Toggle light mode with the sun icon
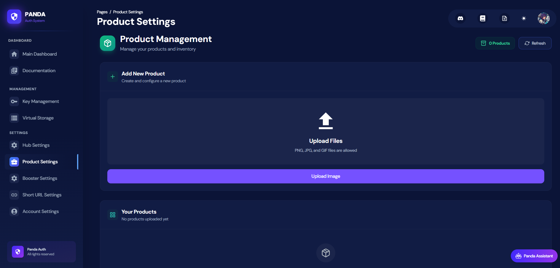560x268 pixels. (524, 18)
